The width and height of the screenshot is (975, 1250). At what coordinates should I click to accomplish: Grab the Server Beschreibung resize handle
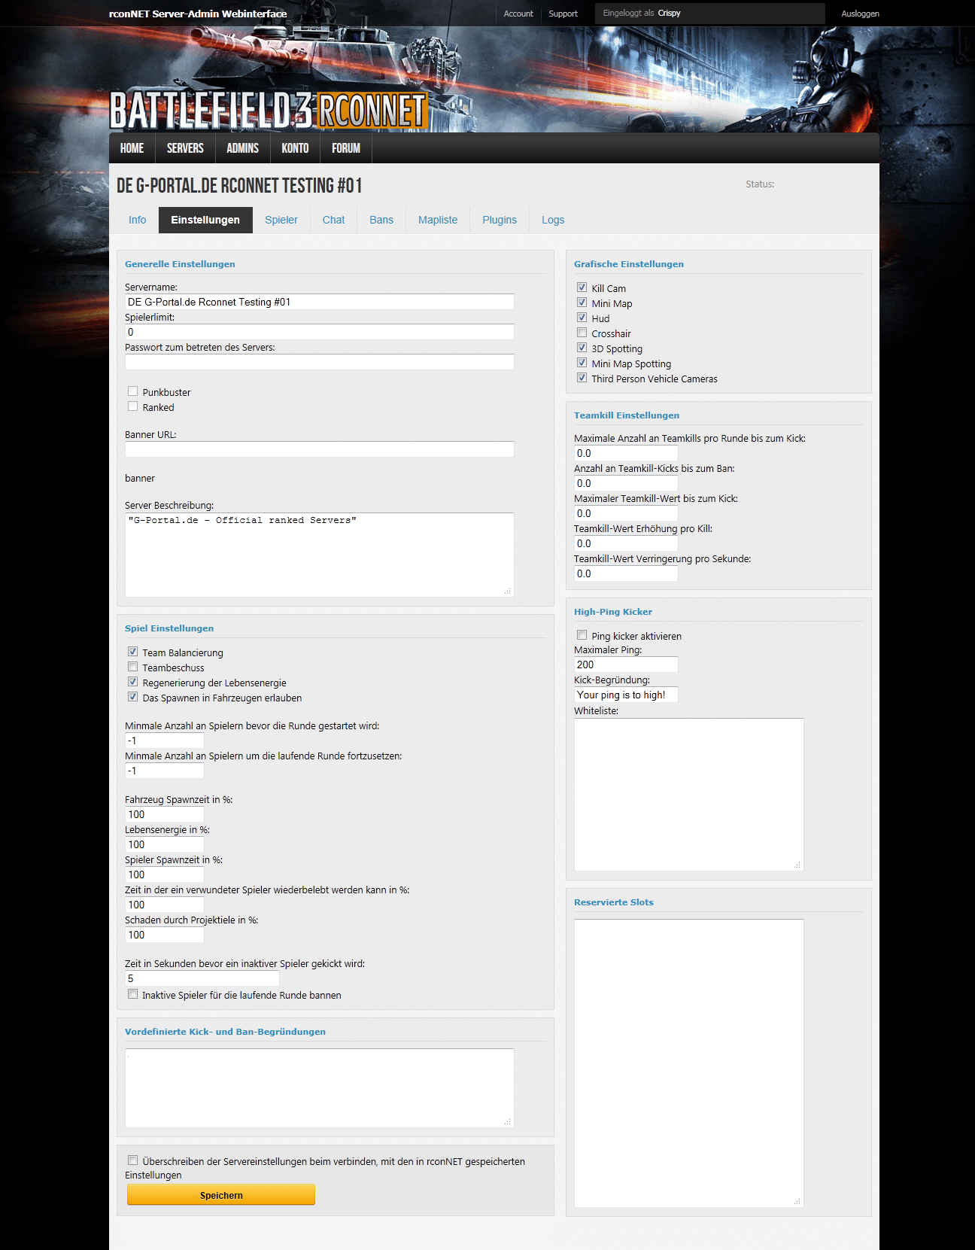coord(508,592)
